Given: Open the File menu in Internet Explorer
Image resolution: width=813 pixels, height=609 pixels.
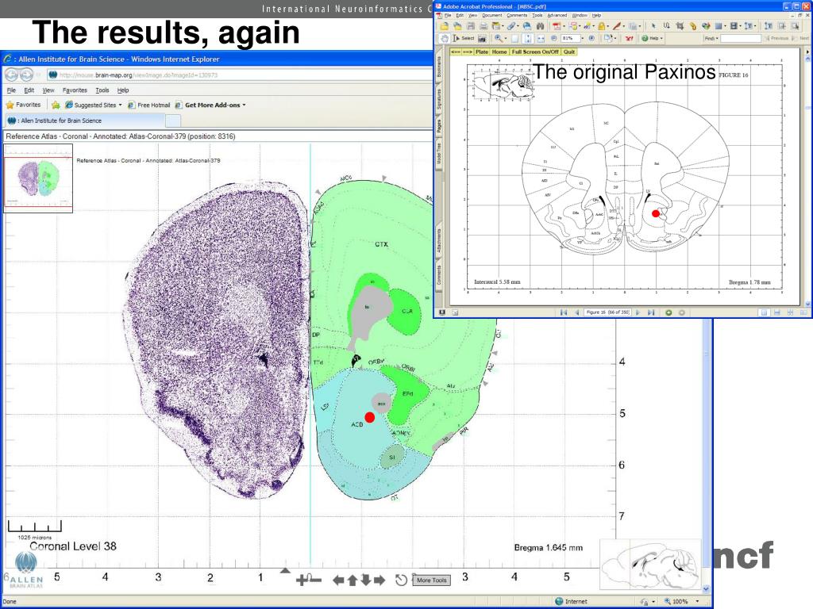Looking at the screenshot, I should point(11,90).
